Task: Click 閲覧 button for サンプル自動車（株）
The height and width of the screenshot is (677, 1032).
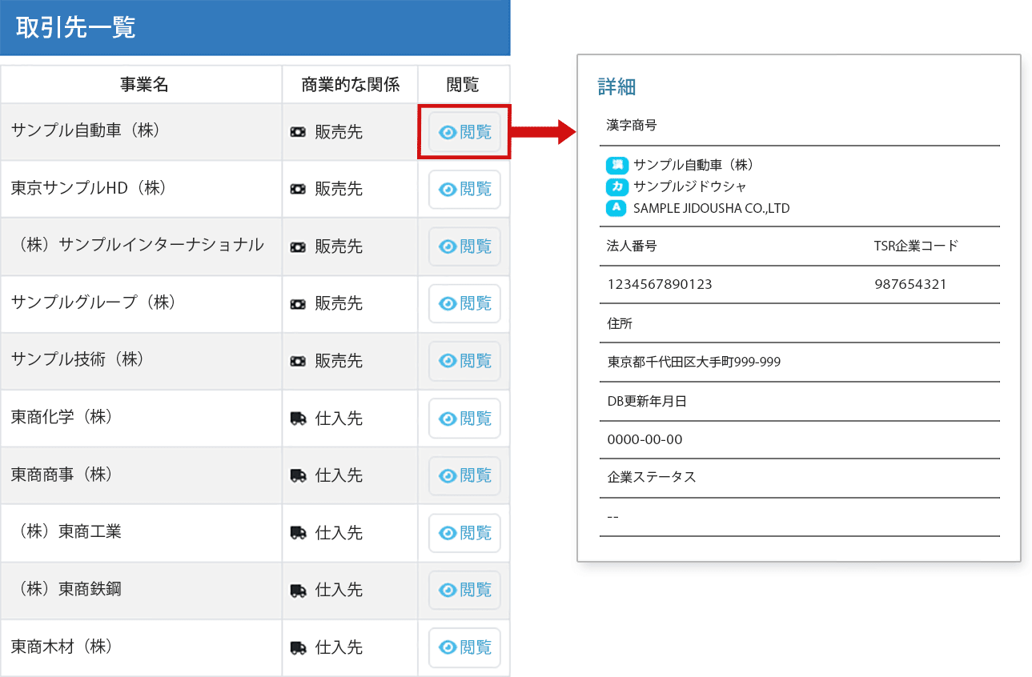Action: [x=464, y=132]
